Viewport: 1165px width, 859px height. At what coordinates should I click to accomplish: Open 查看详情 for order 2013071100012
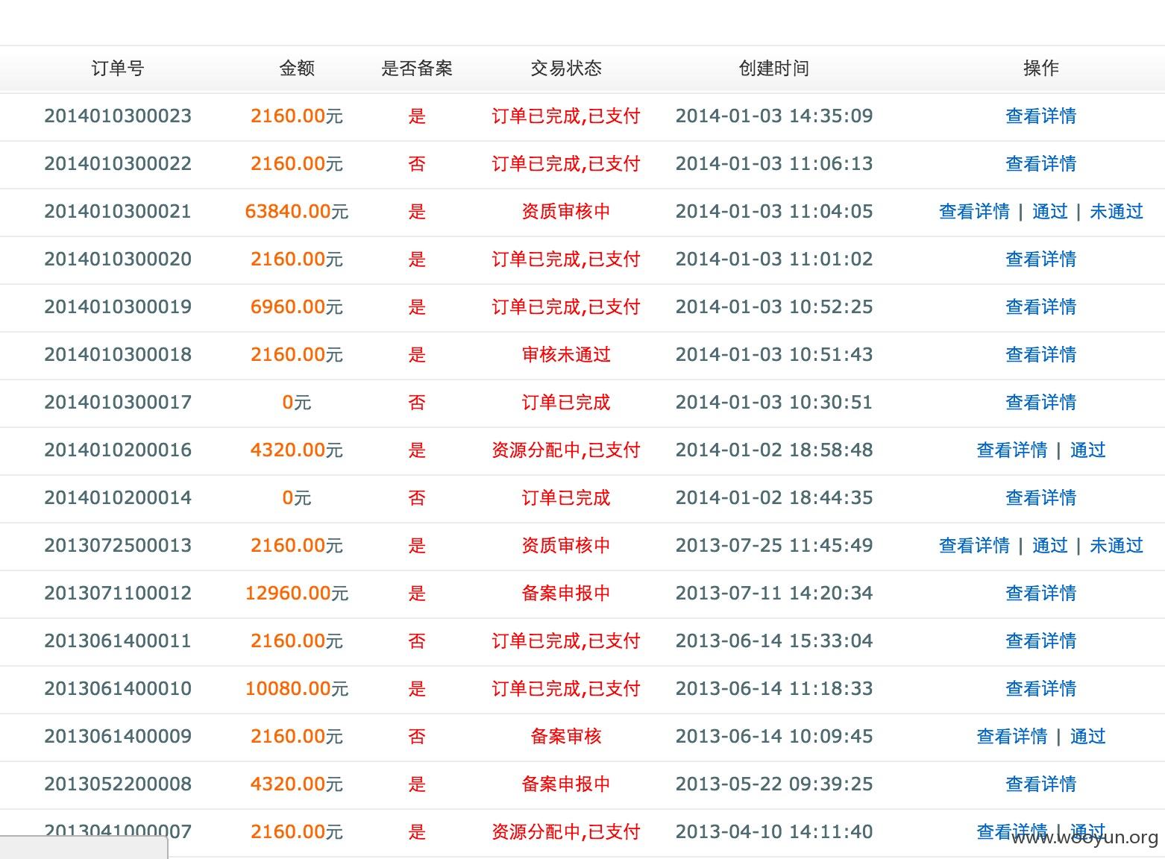coord(1040,594)
